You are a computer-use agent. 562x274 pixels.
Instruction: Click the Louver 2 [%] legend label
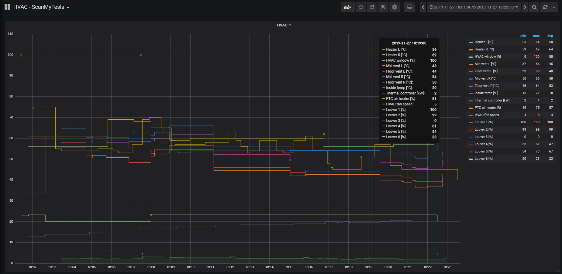coord(484,129)
